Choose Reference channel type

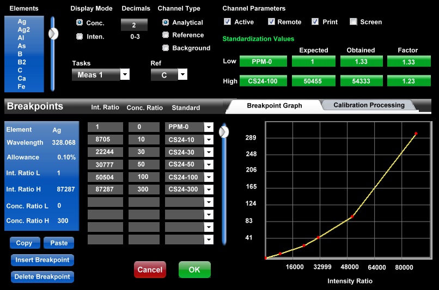[166, 35]
